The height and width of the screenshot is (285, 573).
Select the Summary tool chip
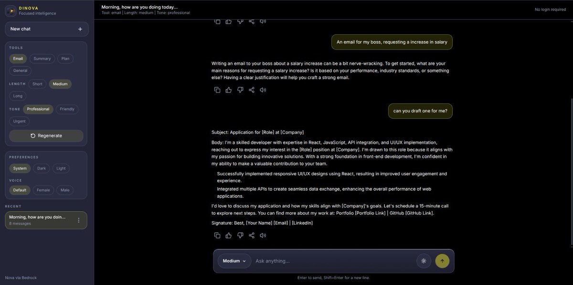point(42,59)
